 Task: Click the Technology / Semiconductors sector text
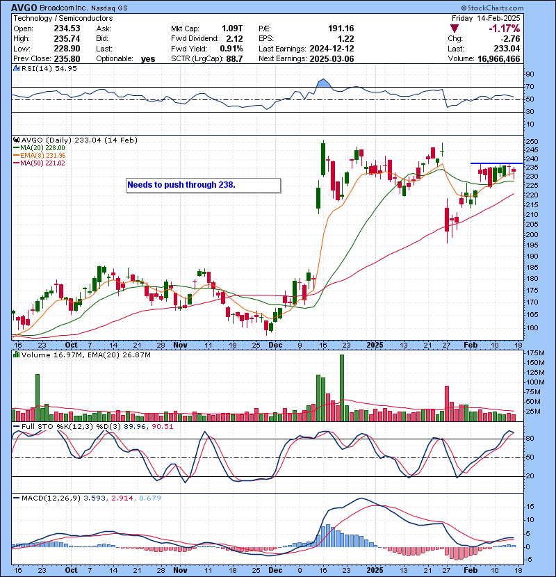tap(63, 18)
